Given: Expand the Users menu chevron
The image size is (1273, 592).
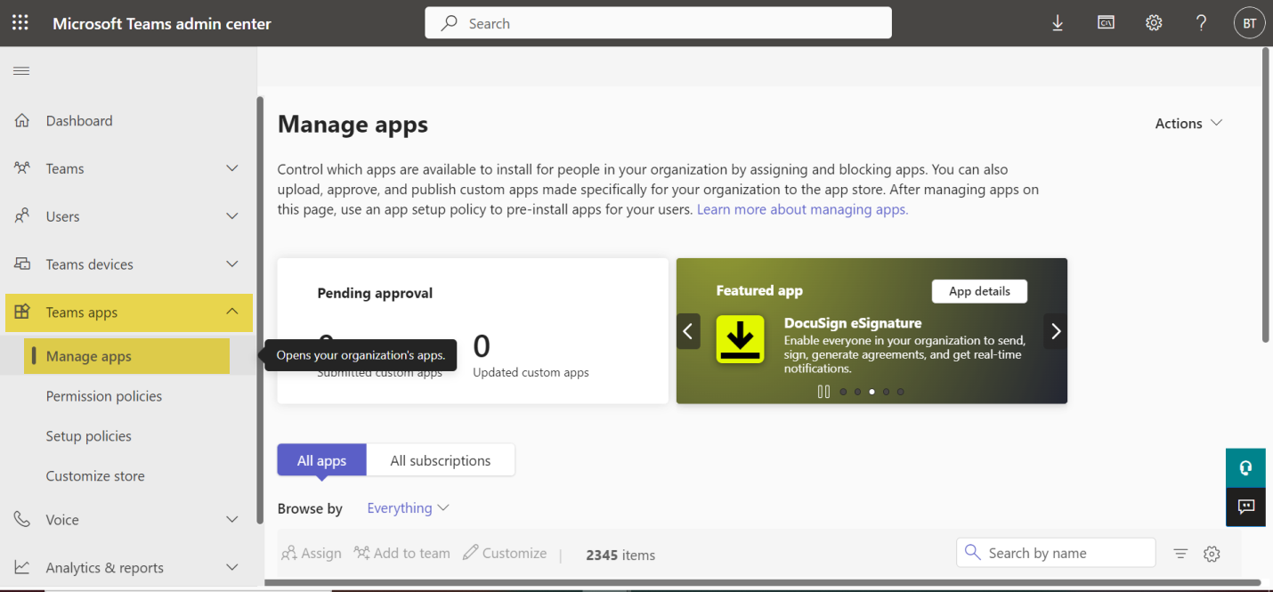Looking at the screenshot, I should click(x=232, y=216).
